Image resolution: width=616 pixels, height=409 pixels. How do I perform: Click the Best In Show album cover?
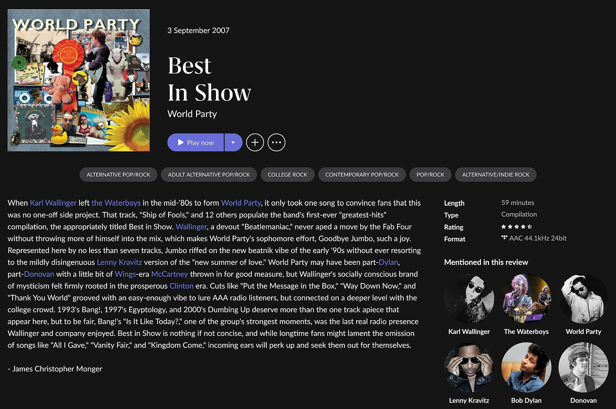(x=79, y=80)
